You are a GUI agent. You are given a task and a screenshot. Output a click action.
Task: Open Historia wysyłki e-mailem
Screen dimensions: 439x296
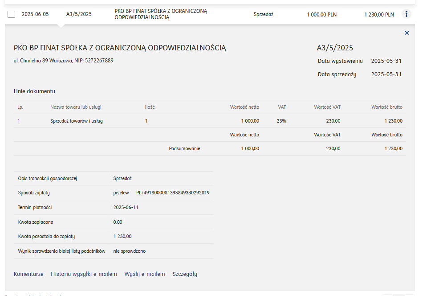point(84,274)
